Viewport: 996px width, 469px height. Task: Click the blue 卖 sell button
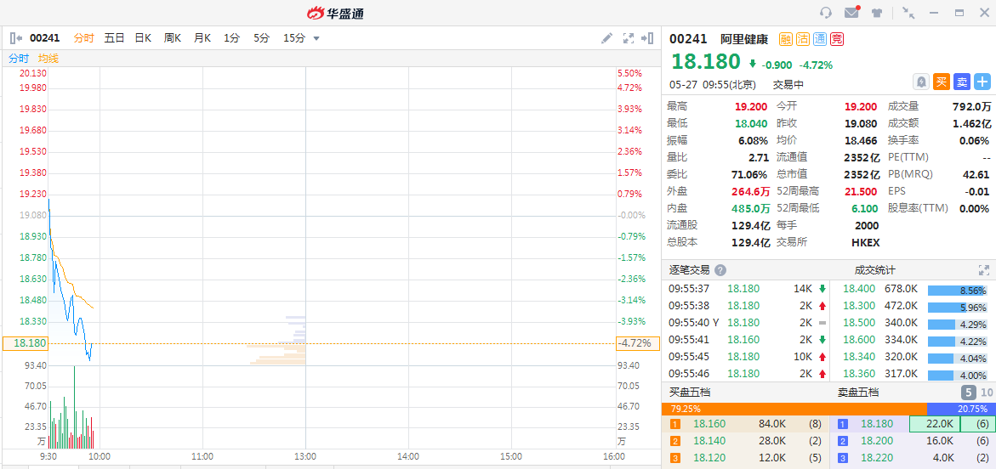(962, 82)
